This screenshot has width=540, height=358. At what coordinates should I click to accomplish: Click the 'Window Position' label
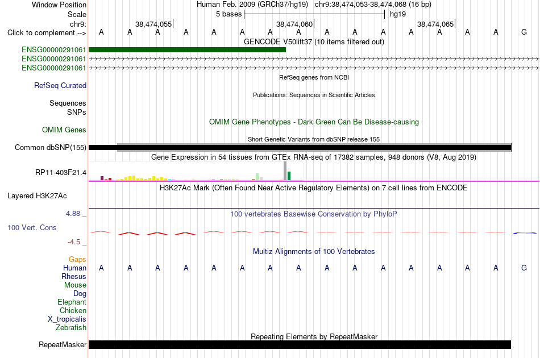coord(59,5)
